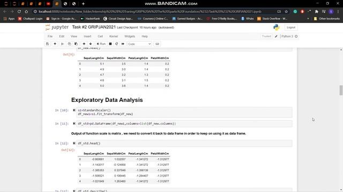
Task: Run cell In [12] using its run icon
Action: tap(74, 143)
